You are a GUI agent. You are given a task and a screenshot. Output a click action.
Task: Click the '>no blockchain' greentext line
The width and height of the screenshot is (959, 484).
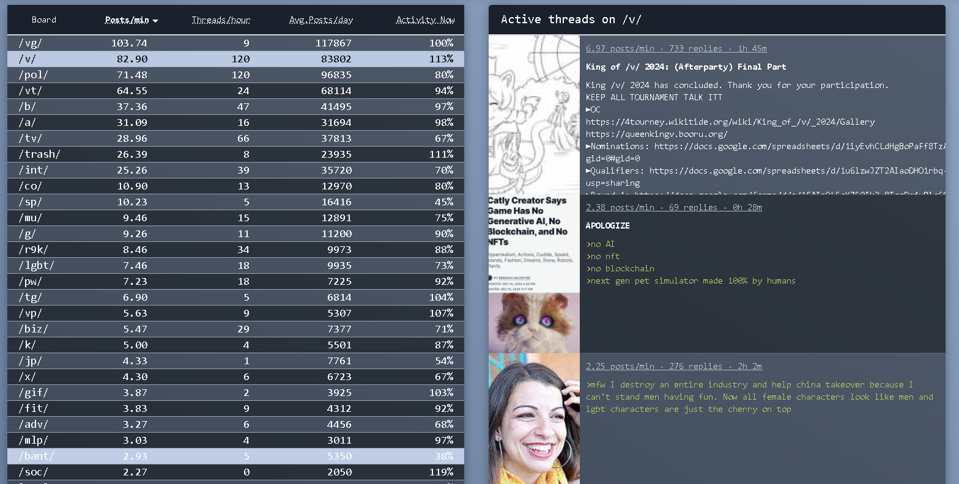[620, 269]
